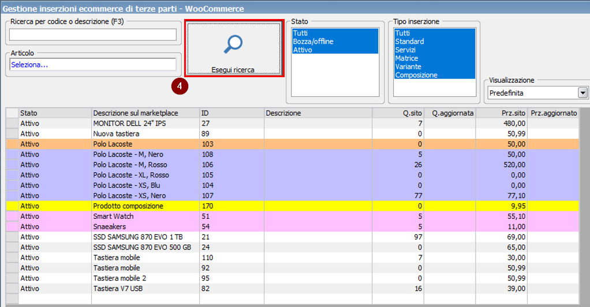Click price cell 480,00
The width and height of the screenshot is (590, 307).
click(501, 123)
